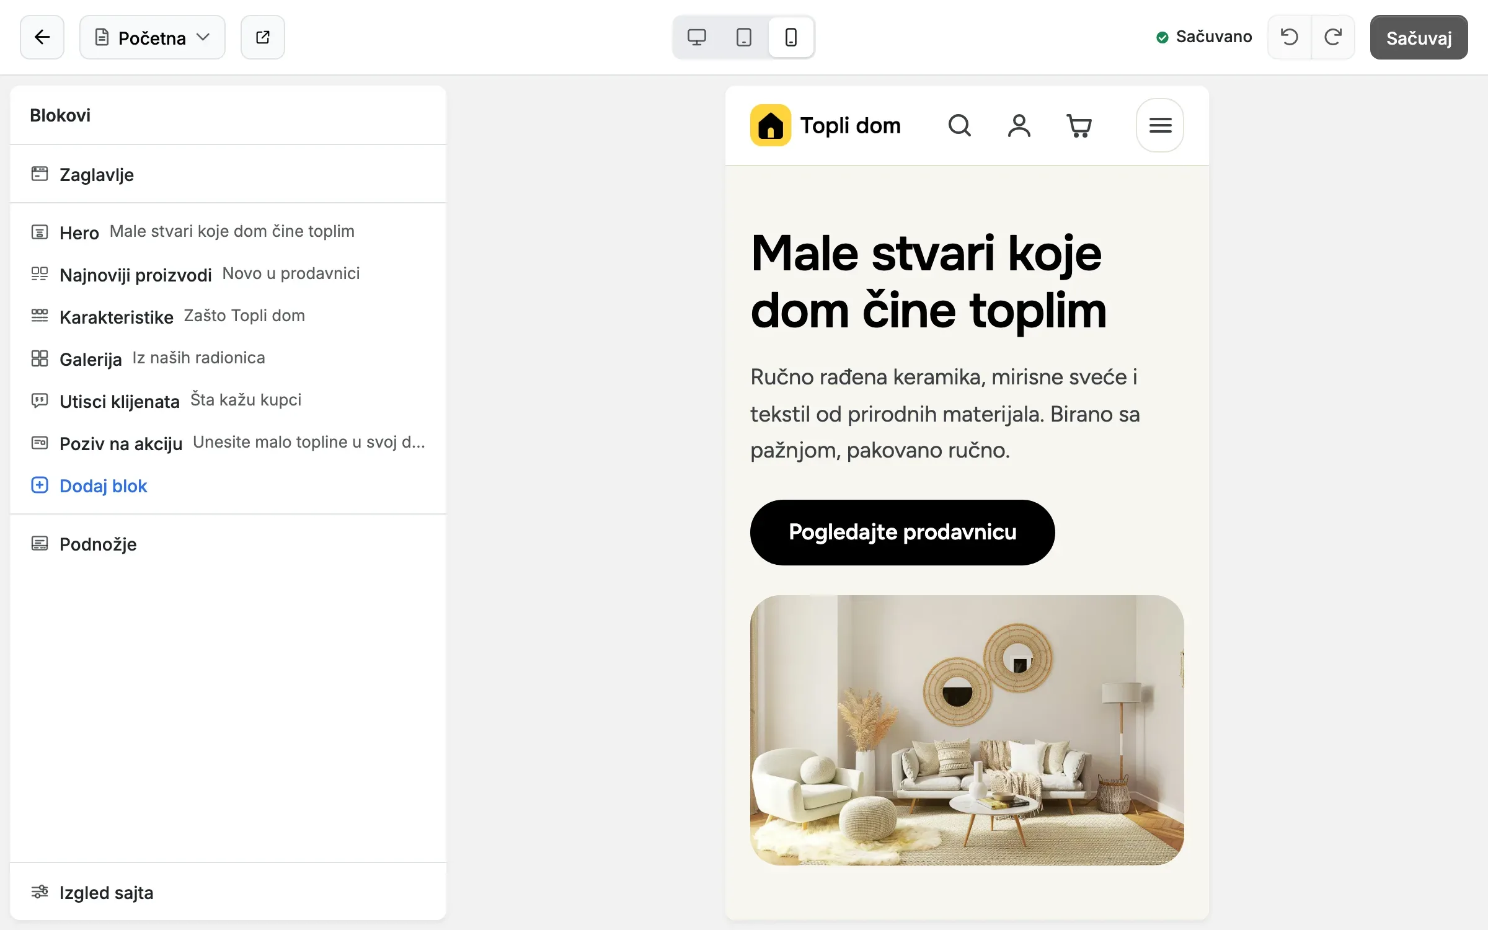The image size is (1488, 930).
Task: Click the living room hero image
Action: [967, 730]
